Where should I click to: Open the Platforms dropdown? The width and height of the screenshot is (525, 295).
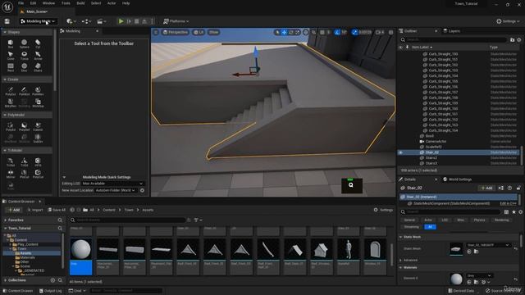tap(176, 21)
